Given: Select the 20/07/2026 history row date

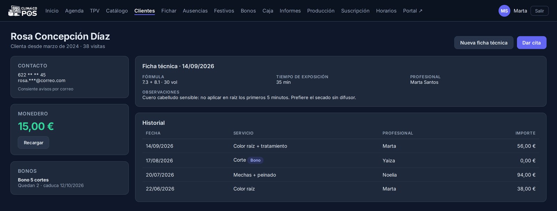Looking at the screenshot, I should pos(160,175).
